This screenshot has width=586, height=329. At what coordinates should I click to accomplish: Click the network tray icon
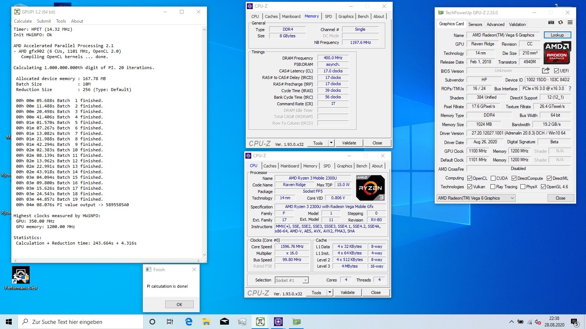click(530, 322)
